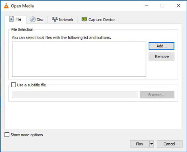Click the 'Open Media' title text

click(x=22, y=6)
